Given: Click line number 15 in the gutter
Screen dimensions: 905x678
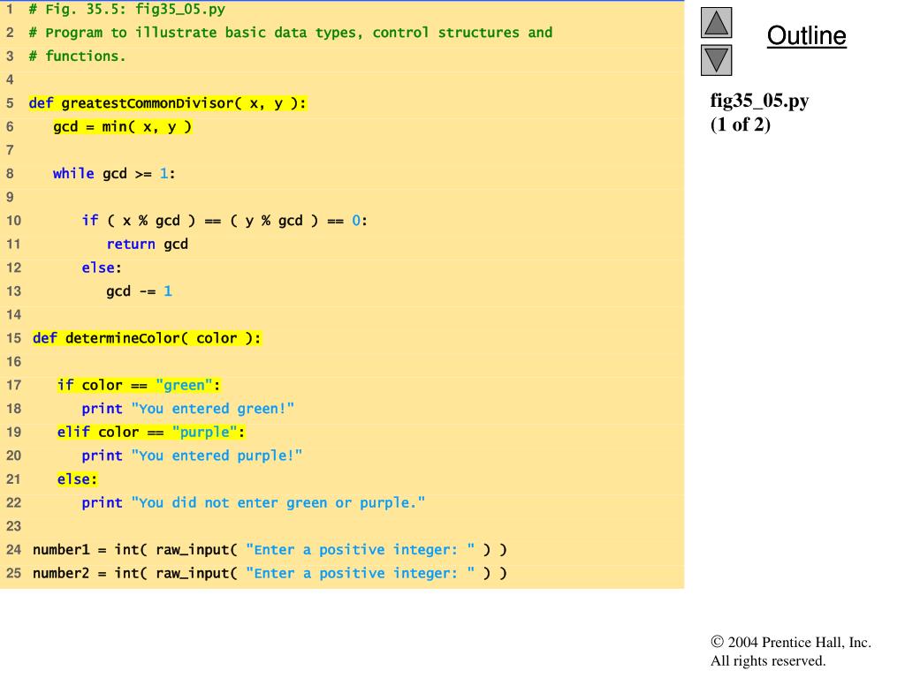Looking at the screenshot, I should [x=13, y=338].
